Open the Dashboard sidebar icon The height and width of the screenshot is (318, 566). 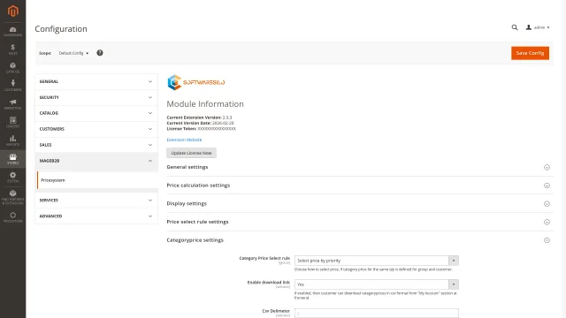click(12, 32)
